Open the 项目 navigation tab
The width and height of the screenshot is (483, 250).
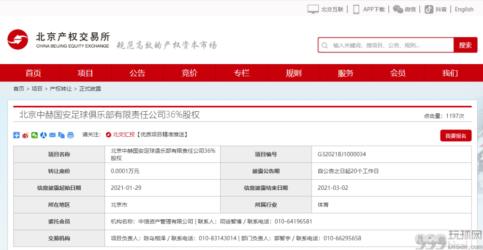pyautogui.click(x=85, y=73)
